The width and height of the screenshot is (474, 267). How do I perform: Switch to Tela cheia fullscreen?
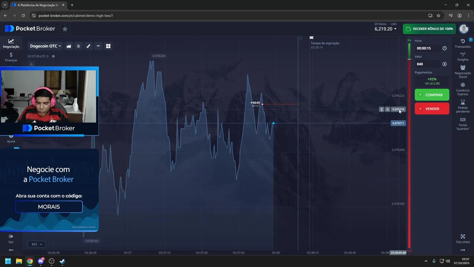pyautogui.click(x=463, y=239)
